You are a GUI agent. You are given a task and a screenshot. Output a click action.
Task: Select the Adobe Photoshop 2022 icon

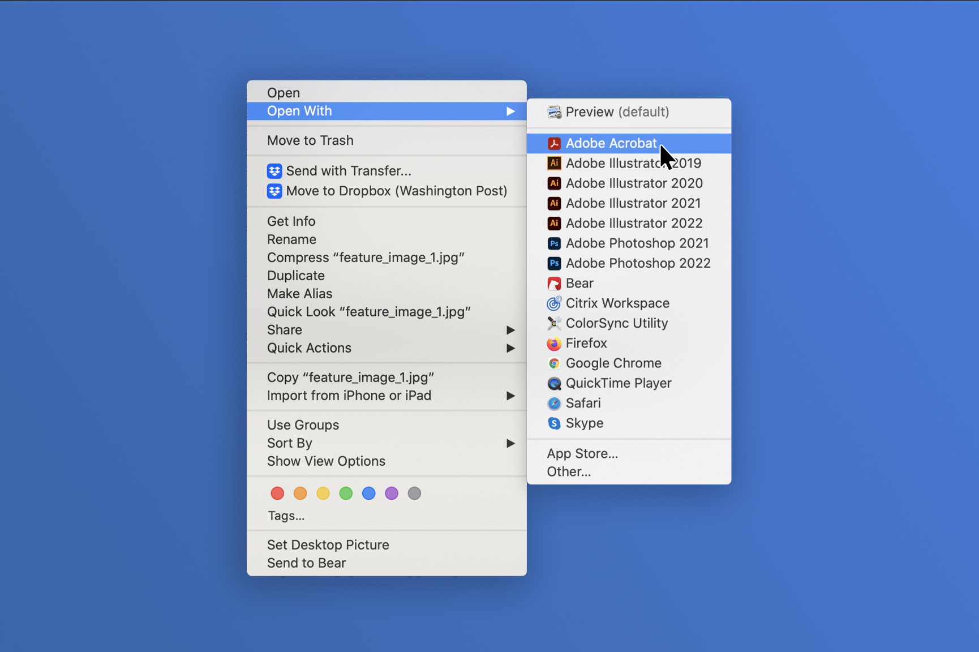554,263
